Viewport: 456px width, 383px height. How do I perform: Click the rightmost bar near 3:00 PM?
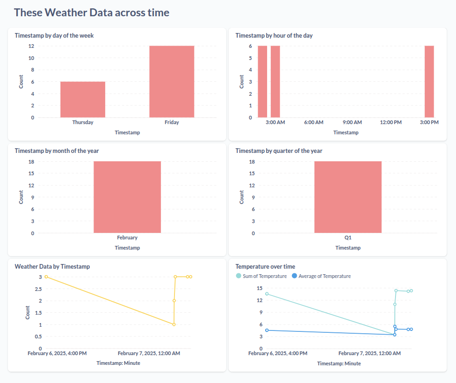coord(429,81)
